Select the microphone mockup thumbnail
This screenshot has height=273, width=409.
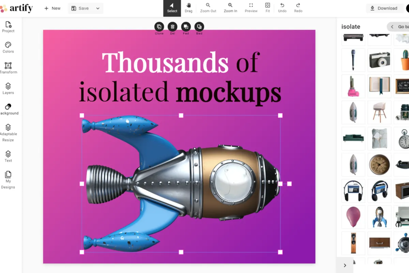tap(353, 60)
